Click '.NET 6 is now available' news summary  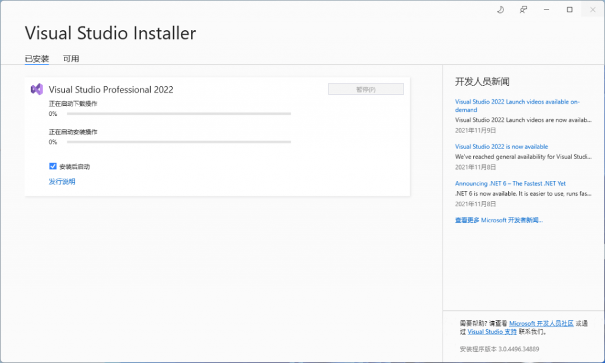[x=523, y=193]
